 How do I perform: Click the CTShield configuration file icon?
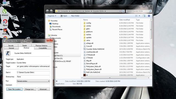click(x=84, y=58)
